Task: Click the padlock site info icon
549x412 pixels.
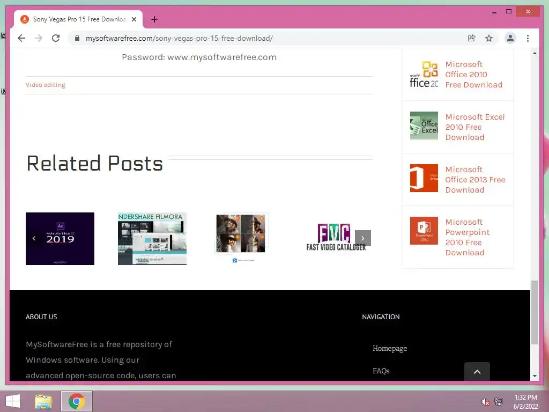Action: pos(77,38)
